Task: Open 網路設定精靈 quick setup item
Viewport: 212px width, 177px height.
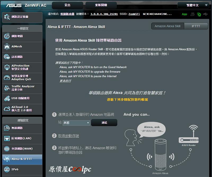Action: [22, 17]
